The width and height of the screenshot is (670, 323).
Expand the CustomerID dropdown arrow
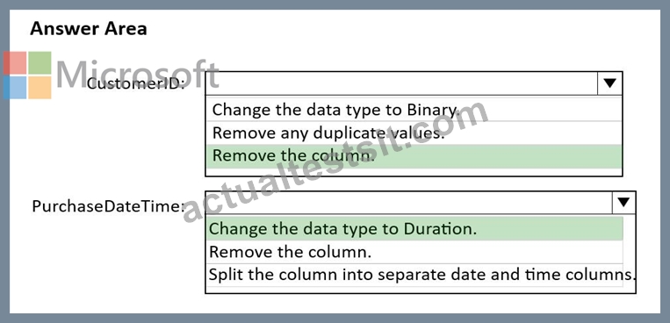coord(609,83)
